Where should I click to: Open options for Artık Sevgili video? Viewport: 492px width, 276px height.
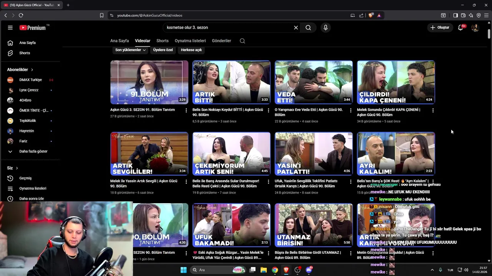point(186,182)
